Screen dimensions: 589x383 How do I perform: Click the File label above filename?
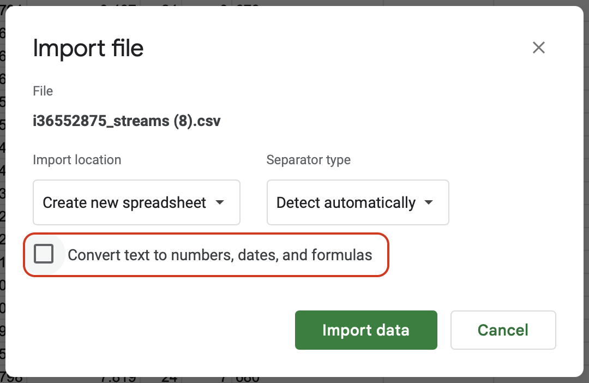pyautogui.click(x=43, y=91)
